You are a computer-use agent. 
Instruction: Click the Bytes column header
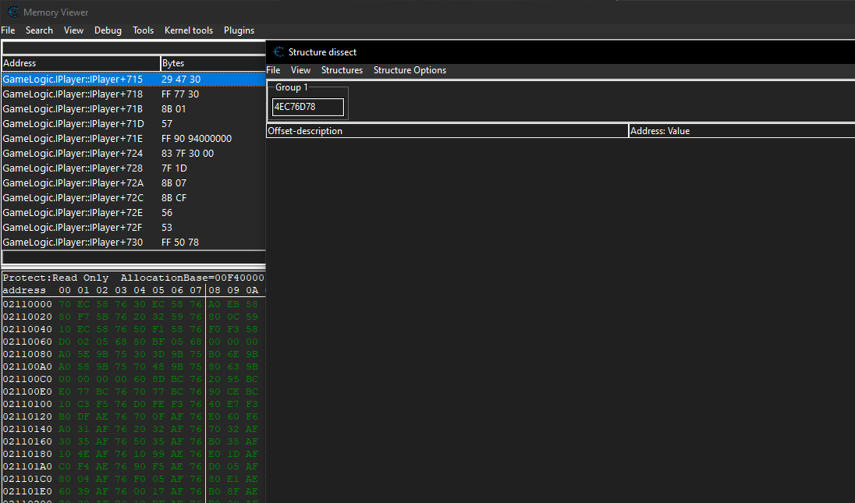(213, 63)
